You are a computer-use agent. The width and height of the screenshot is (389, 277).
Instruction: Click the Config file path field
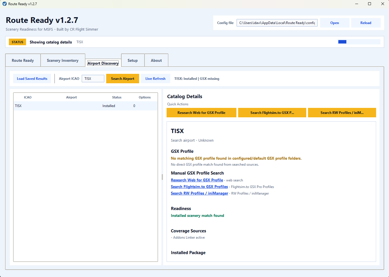pyautogui.click(x=277, y=23)
